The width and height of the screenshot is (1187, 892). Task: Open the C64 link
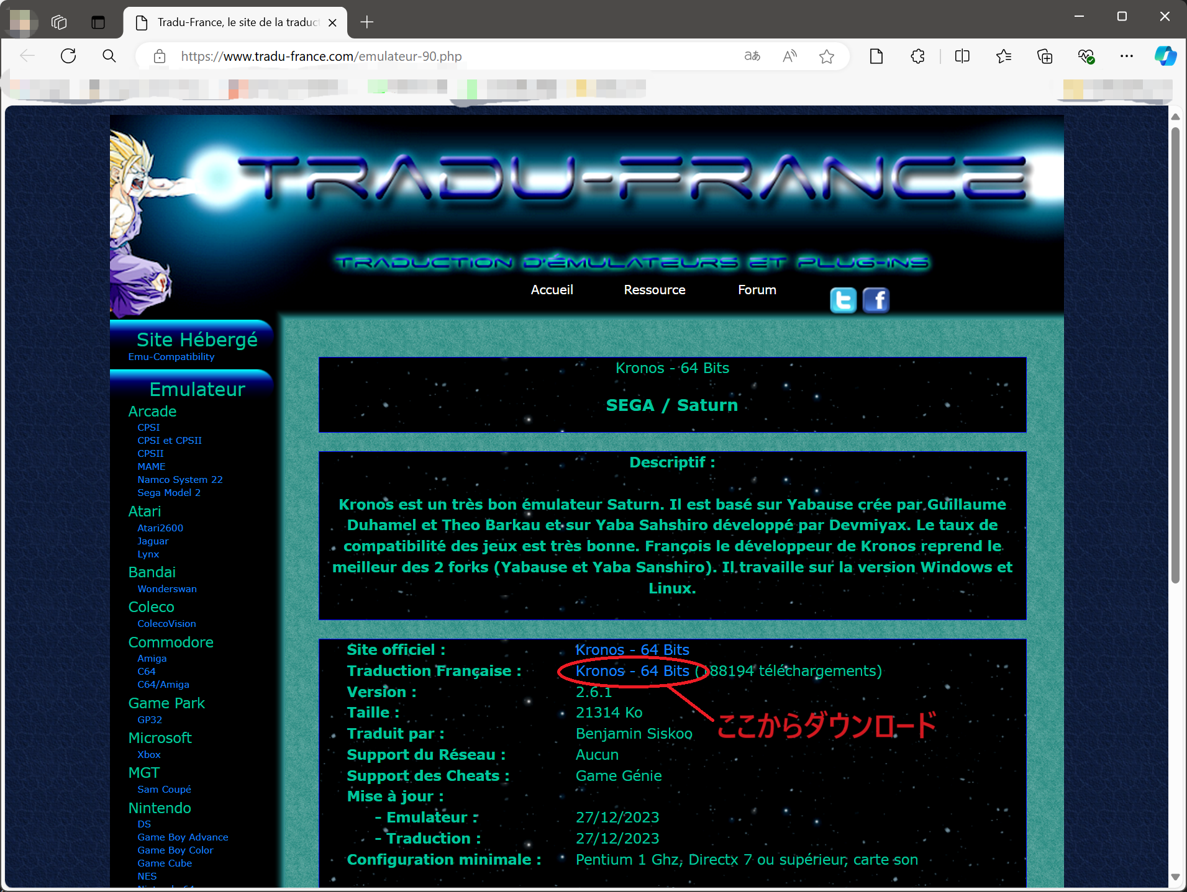[147, 672]
